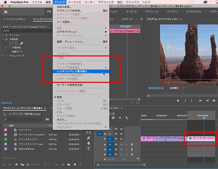Choose 速度・デュレーション menu item

coord(81,42)
